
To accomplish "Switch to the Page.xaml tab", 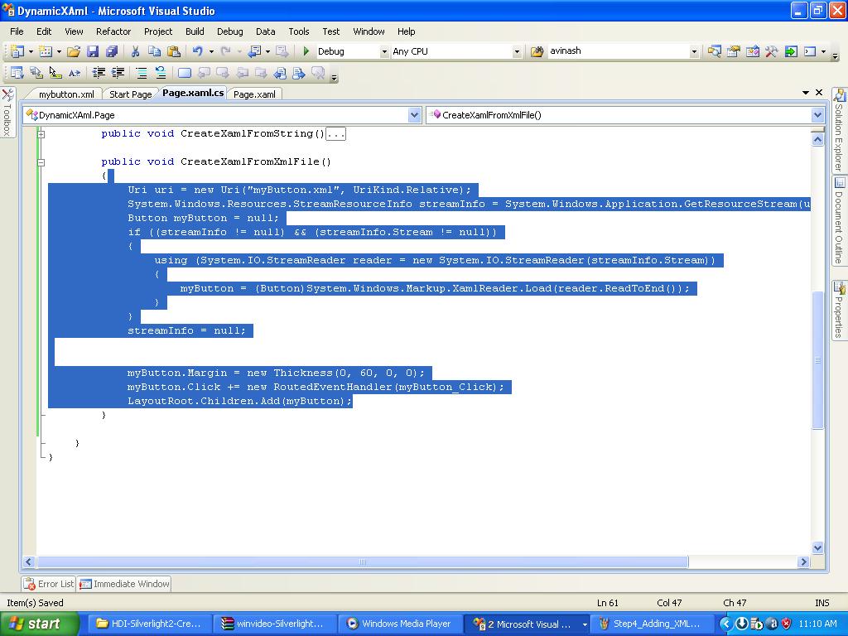I will [x=254, y=94].
